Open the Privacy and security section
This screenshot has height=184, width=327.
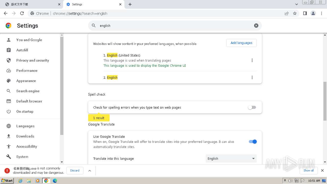(32, 60)
